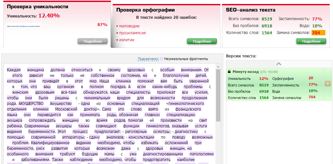Select the misspelled word маловодие

point(129,26)
